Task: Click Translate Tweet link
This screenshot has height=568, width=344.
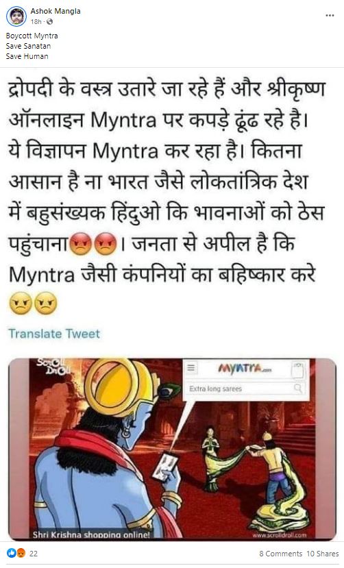Action: pyautogui.click(x=54, y=334)
